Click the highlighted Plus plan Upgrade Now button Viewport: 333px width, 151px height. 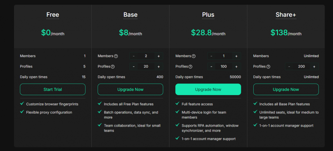(208, 89)
